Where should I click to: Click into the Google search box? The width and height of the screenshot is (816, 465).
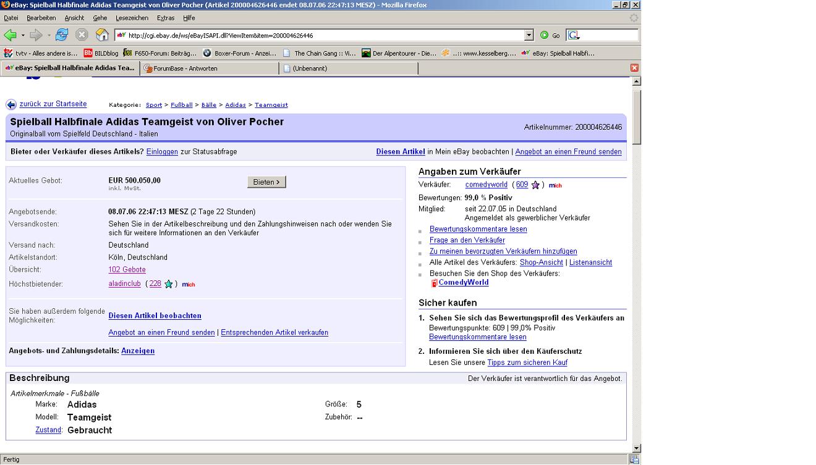coord(608,35)
